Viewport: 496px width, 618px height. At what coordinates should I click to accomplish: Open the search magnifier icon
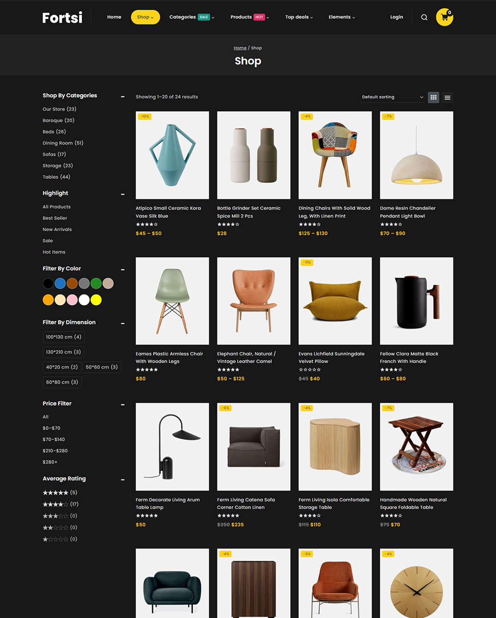(x=424, y=17)
